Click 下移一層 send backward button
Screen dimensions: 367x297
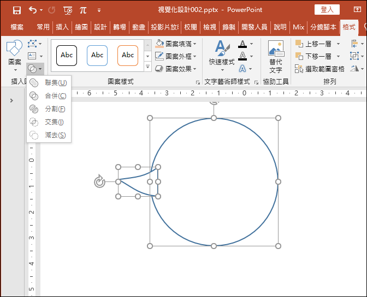[x=313, y=56]
